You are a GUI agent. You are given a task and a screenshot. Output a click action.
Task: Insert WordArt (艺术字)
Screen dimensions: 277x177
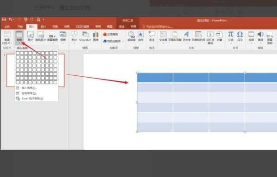[x=187, y=37]
